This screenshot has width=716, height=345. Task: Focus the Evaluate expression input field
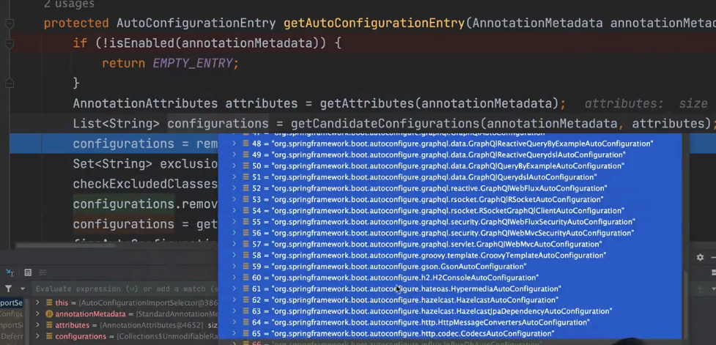coord(127,289)
